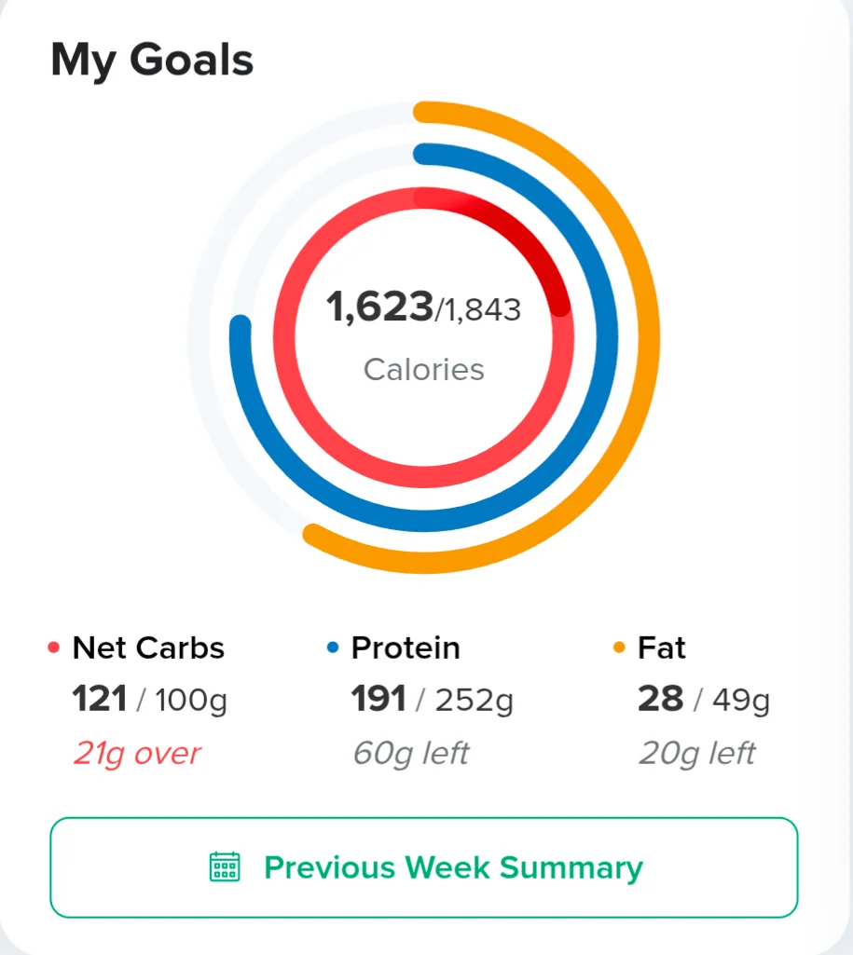Open the Net Carbs label
The image size is (853, 955).
point(148,648)
